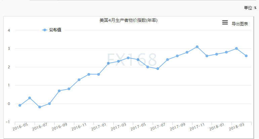Select the 2016-08 data point at zero

49,104
